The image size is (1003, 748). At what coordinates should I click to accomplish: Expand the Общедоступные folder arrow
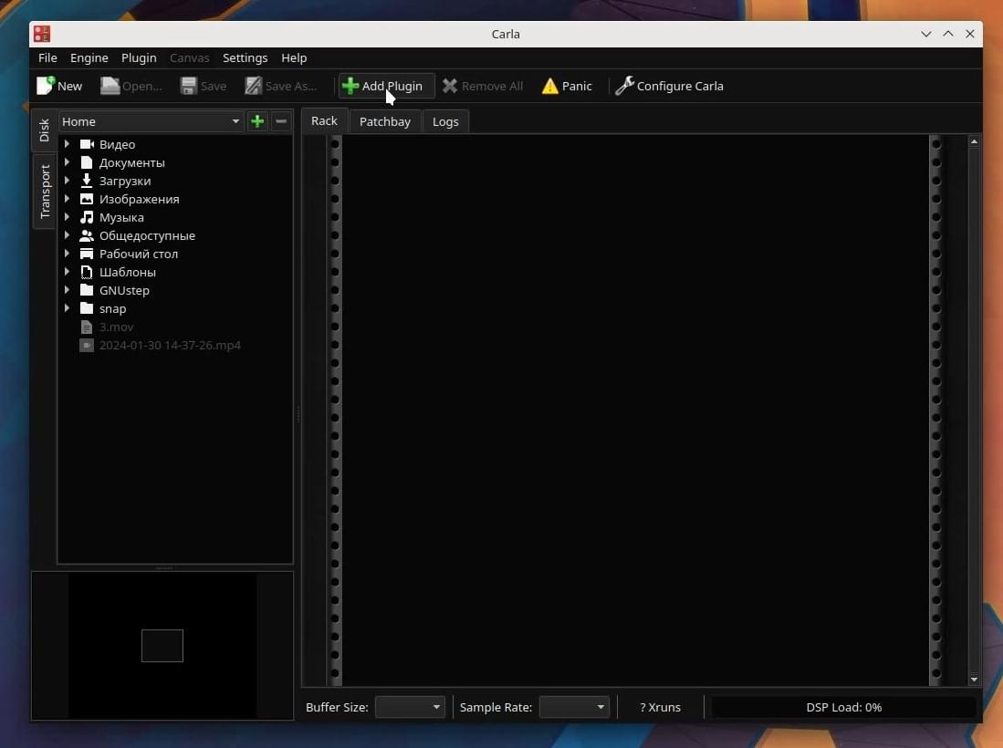tap(68, 235)
